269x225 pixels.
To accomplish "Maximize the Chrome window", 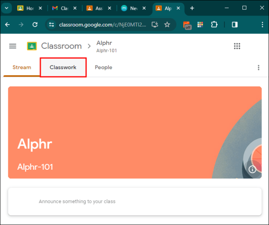I will pos(244,8).
